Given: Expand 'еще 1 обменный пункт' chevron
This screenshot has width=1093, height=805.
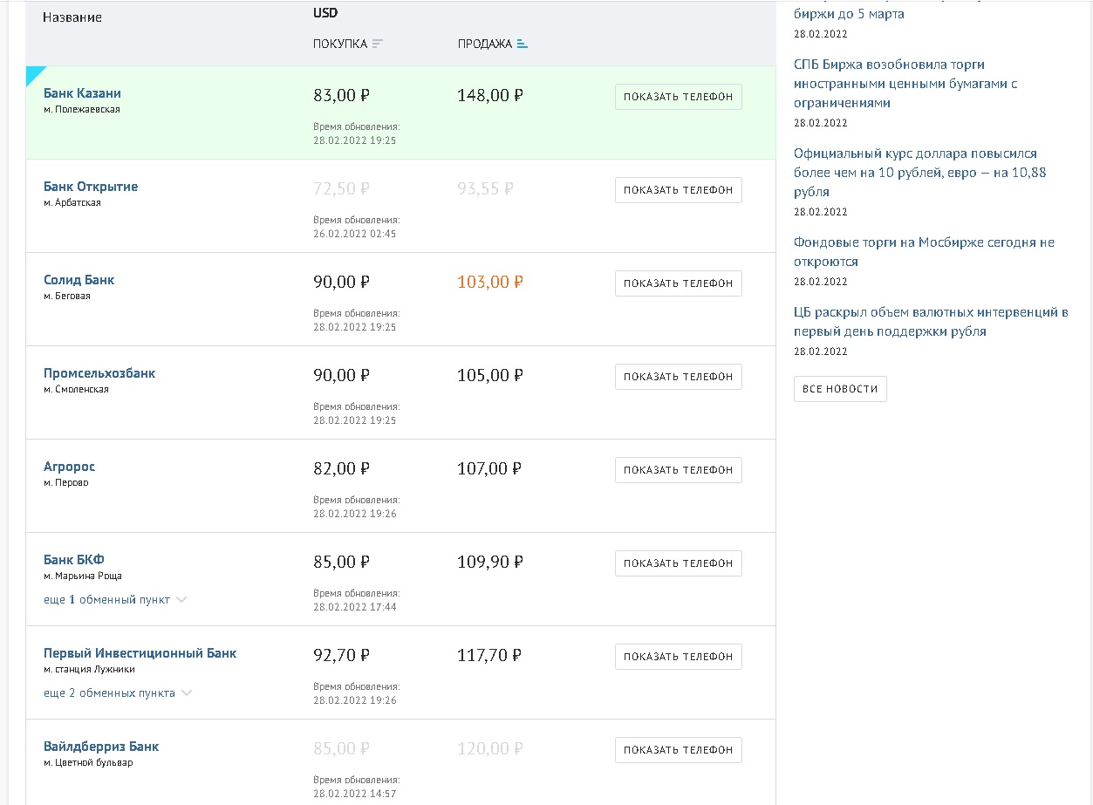Looking at the screenshot, I should [181, 599].
